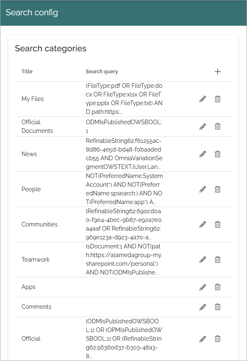Click the People PreferredName query text
The width and height of the screenshot is (247, 361).
(125, 189)
